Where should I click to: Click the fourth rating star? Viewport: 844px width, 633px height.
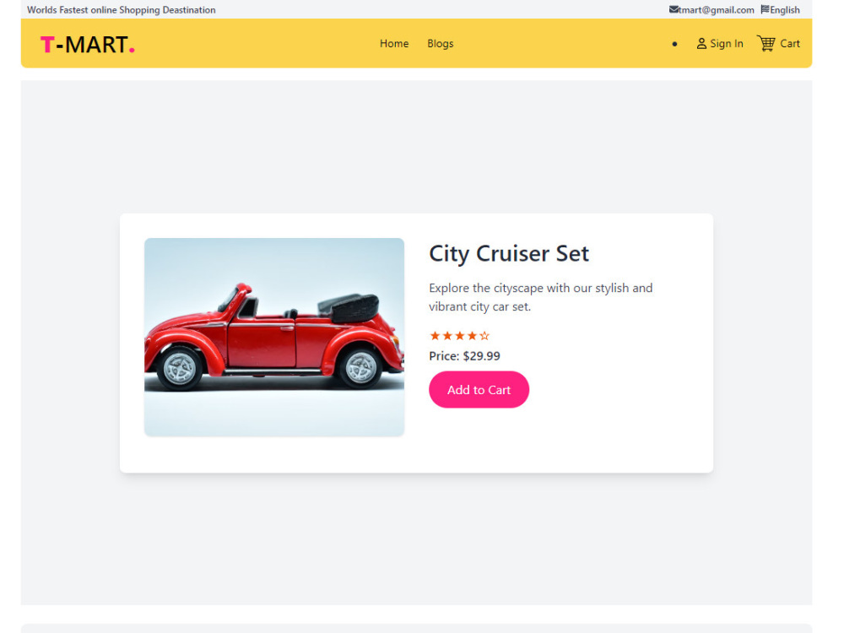(472, 336)
